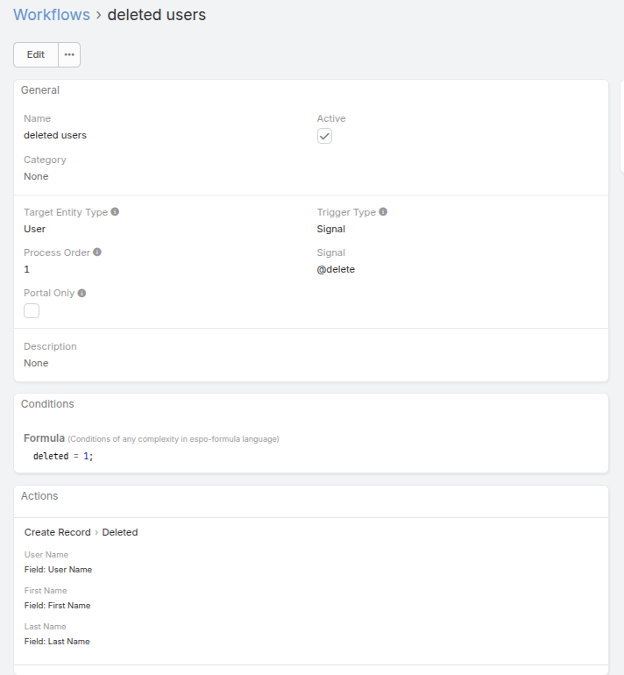Click the formula code 'deleted = 1;'
This screenshot has height=675, width=624.
(63, 457)
